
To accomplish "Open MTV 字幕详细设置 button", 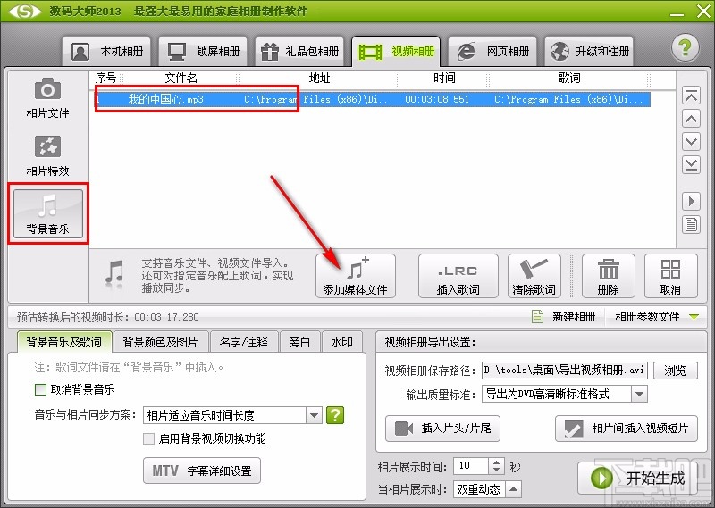I will click(202, 471).
